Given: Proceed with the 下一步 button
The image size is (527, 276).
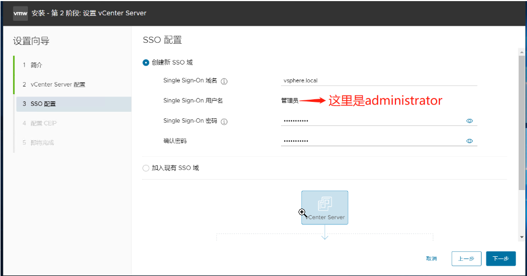Looking at the screenshot, I should (501, 258).
